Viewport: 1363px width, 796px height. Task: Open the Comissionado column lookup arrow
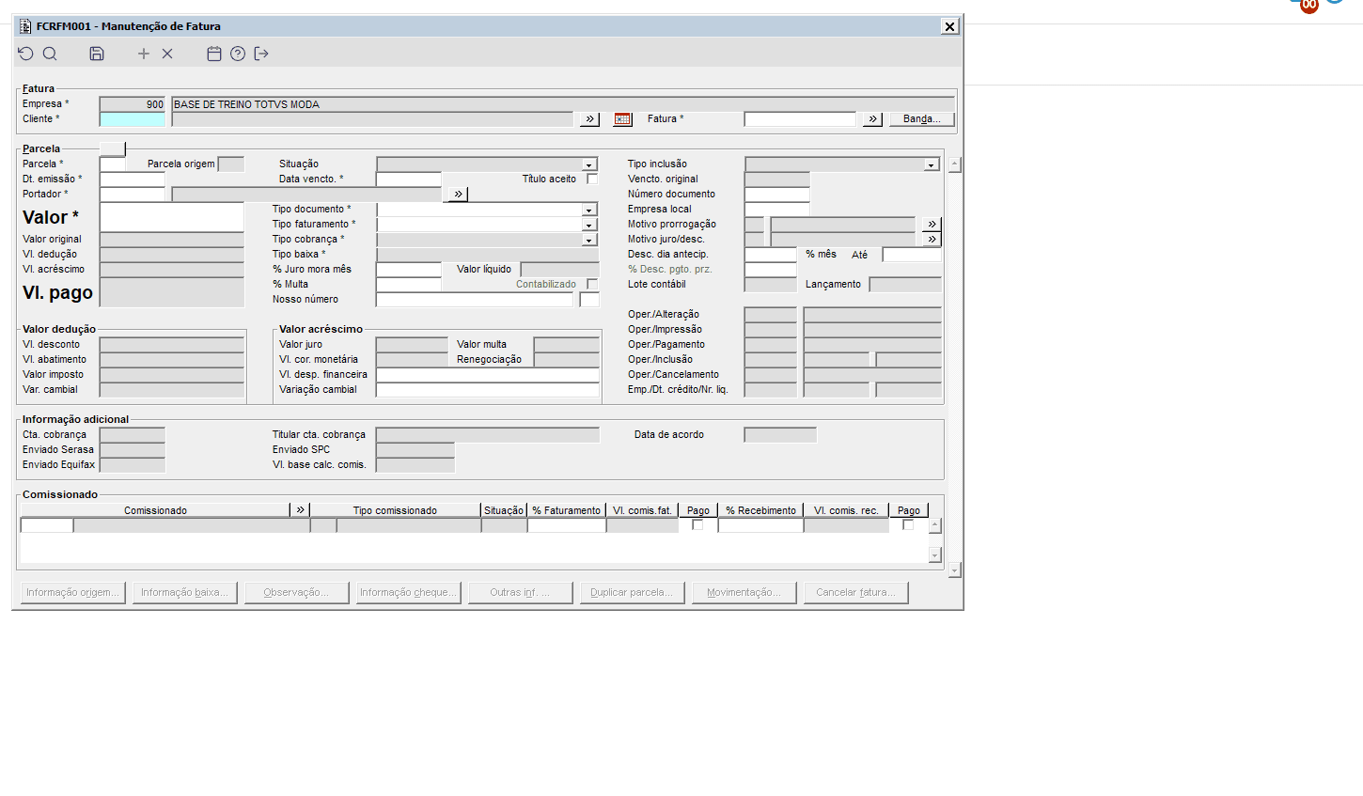(301, 510)
